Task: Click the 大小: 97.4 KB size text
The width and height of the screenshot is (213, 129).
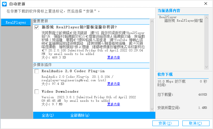Action: point(53,84)
